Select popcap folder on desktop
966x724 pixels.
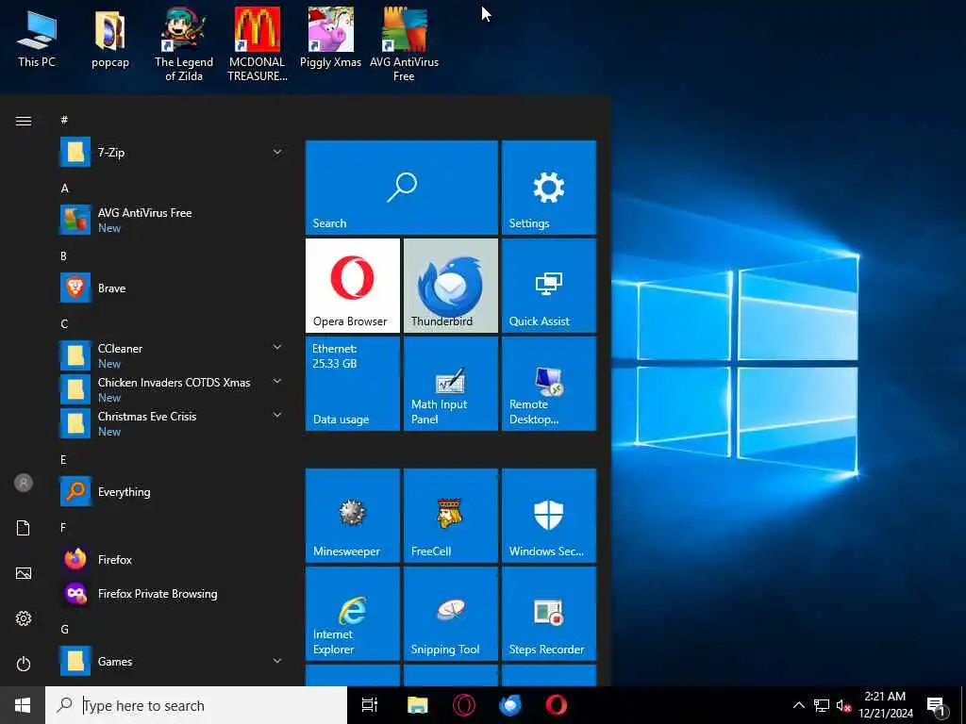pos(110,39)
